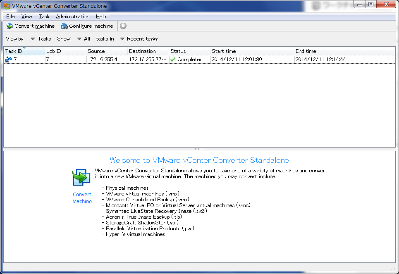Click the pane splitter handle dots
Image resolution: width=399 pixels, height=274 pixels.
tap(199, 149)
